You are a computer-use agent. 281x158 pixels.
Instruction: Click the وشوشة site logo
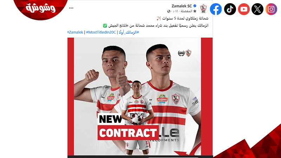click(40, 8)
